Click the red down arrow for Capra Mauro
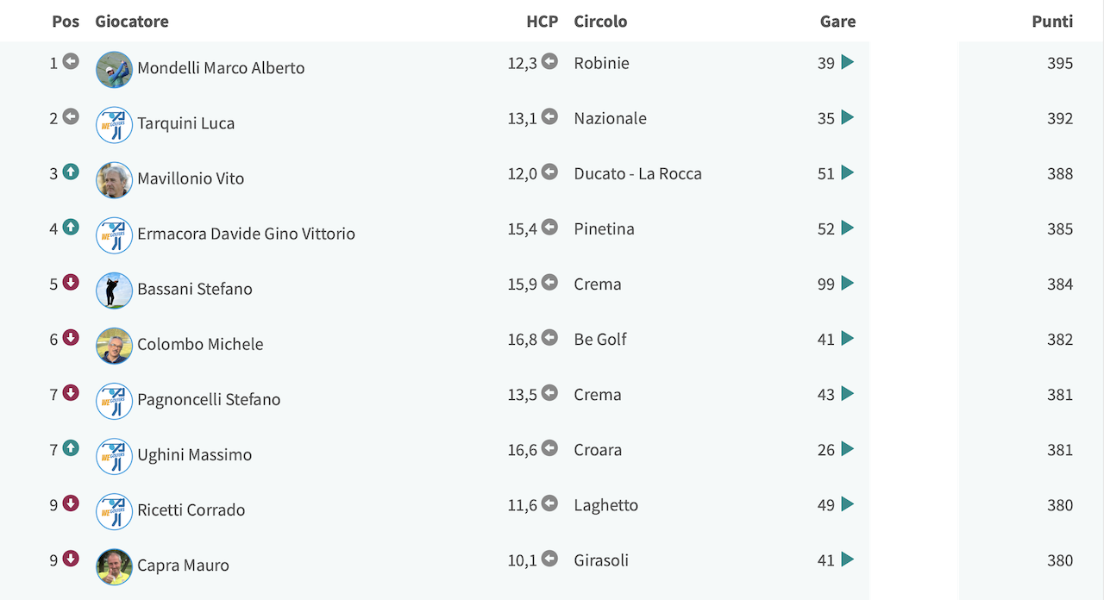 click(x=71, y=559)
